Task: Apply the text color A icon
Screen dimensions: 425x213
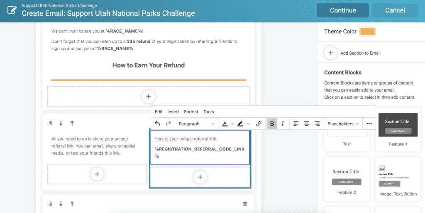Action: (225, 123)
